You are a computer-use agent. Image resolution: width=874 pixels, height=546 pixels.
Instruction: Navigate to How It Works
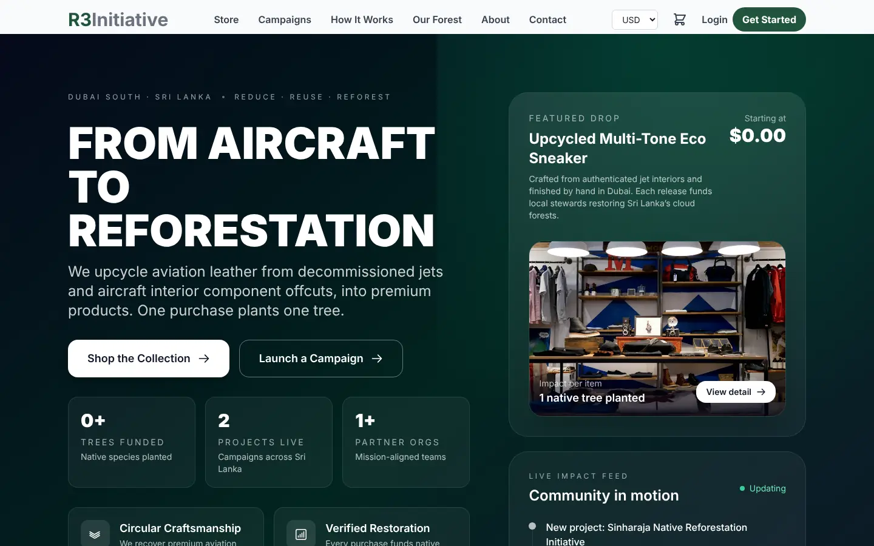click(362, 19)
